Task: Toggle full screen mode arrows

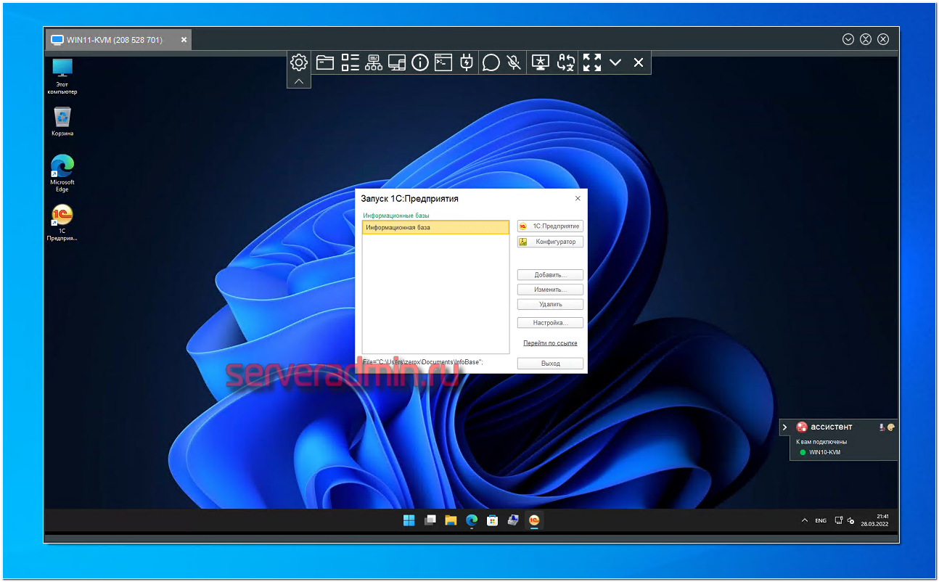Action: pos(592,62)
